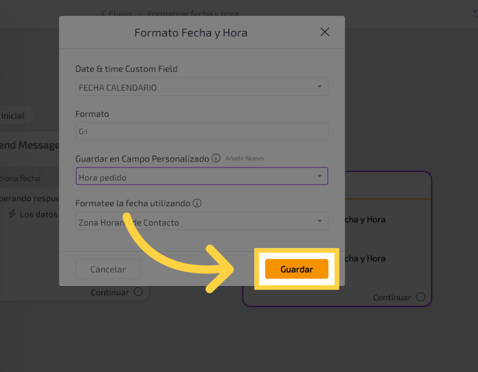Screen dimensions: 478x372
Task: Click the back chevron before Flujos
Action: [103, 14]
